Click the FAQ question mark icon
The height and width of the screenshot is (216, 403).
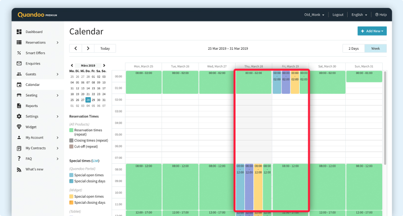pos(19,158)
